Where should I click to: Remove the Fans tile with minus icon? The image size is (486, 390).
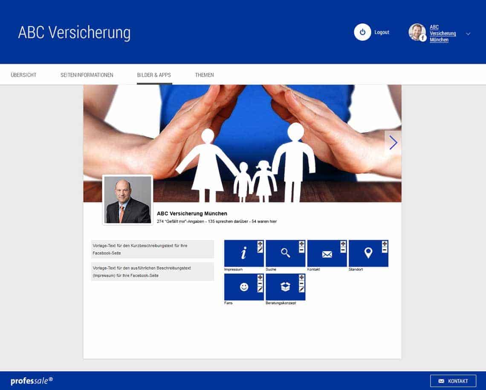(260, 283)
